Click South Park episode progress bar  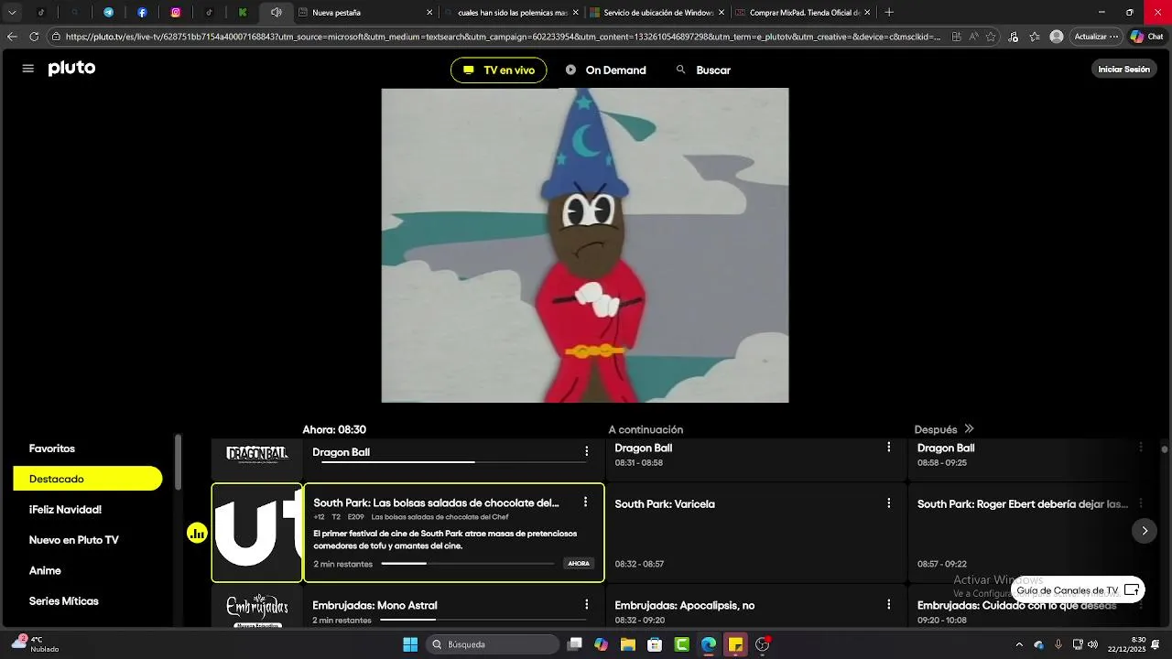coord(468,564)
